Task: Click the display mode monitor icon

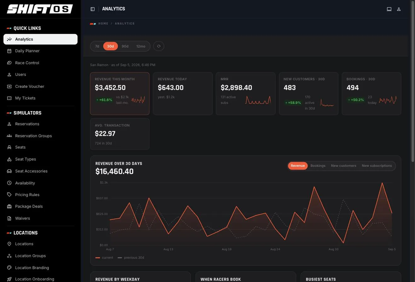Action: point(389,9)
